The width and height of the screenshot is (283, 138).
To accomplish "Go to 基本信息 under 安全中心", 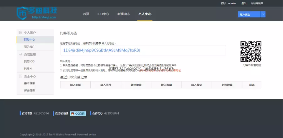I will [x=29, y=83].
